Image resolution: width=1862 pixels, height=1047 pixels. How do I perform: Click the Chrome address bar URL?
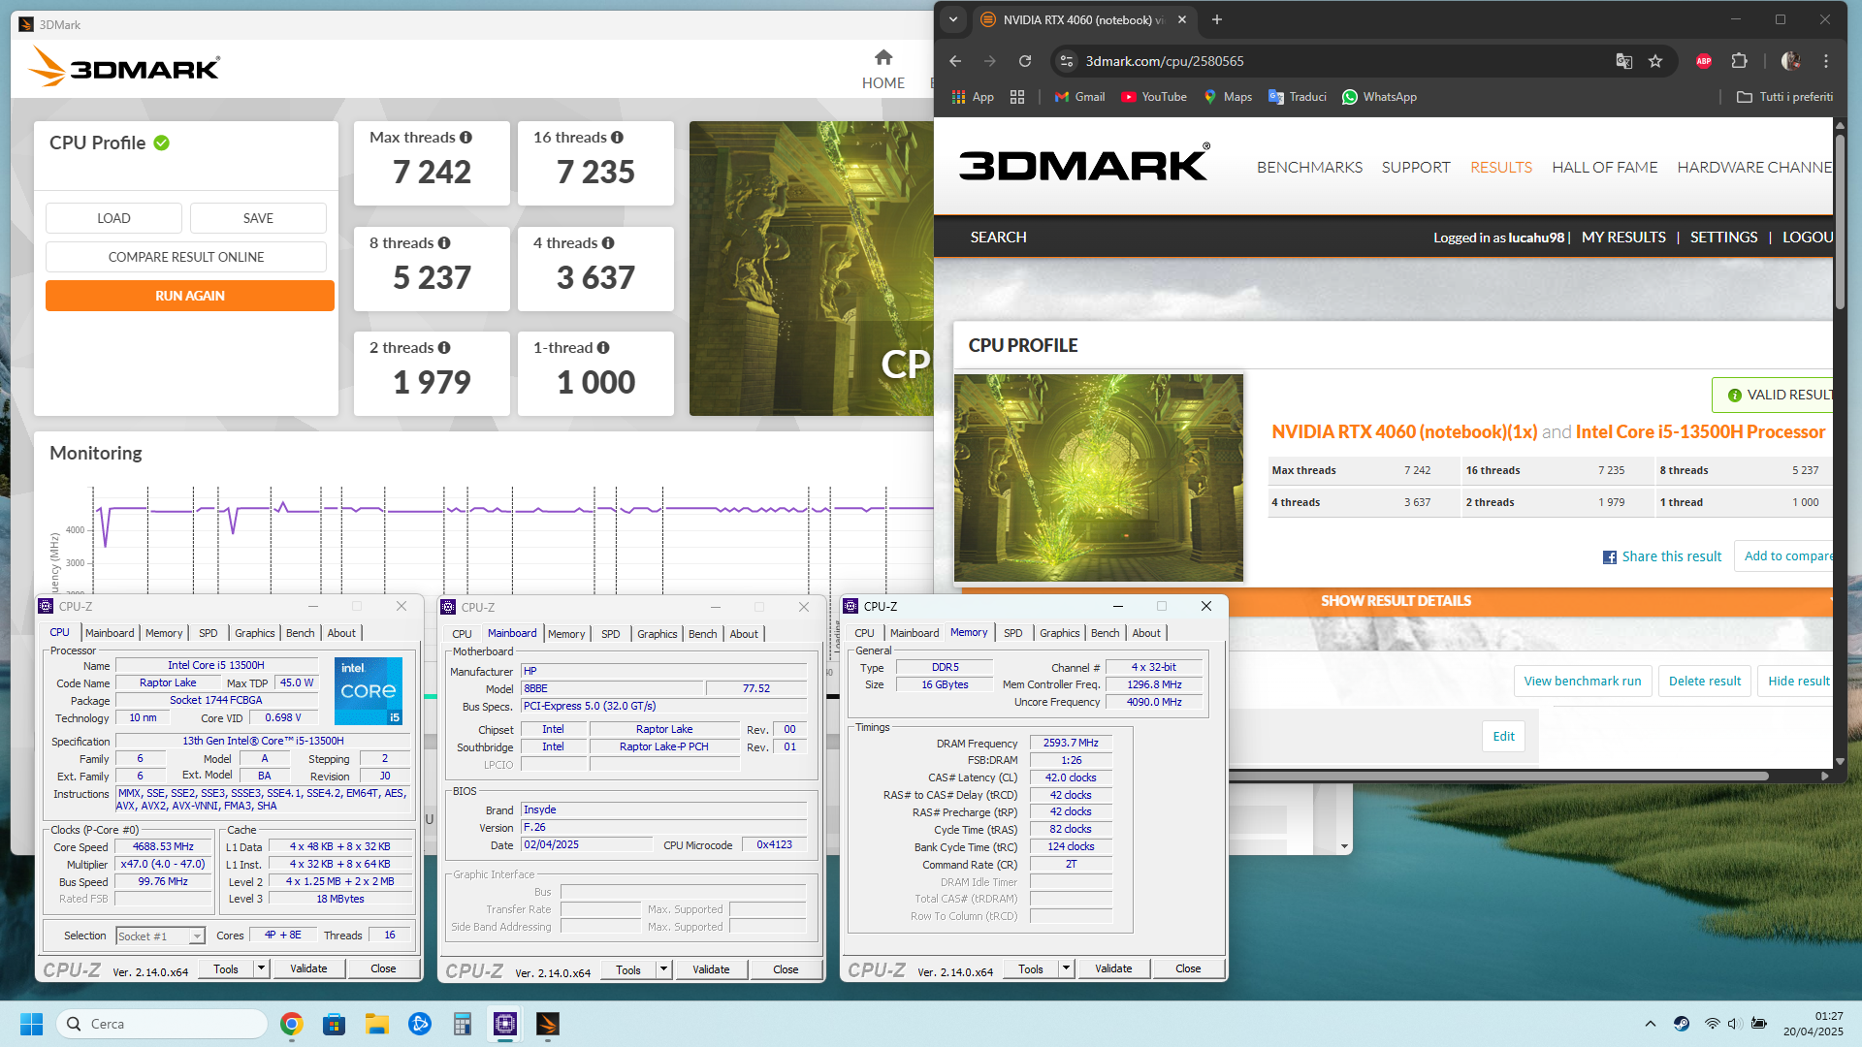1165,61
